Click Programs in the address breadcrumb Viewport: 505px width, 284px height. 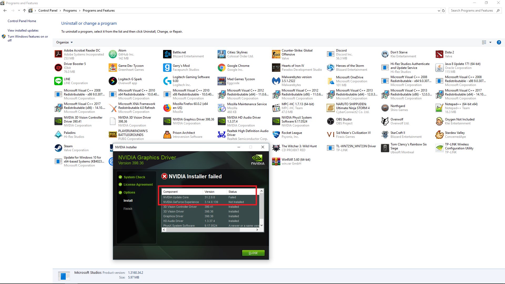tap(70, 11)
